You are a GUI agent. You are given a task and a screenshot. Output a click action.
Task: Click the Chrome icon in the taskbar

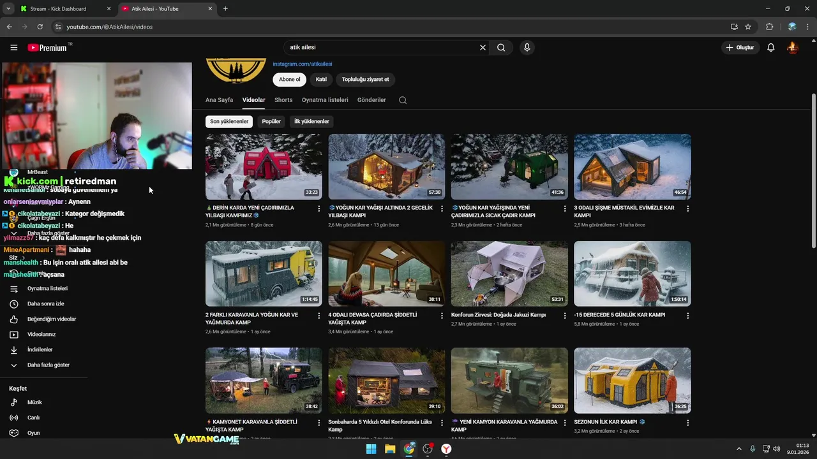(409, 449)
